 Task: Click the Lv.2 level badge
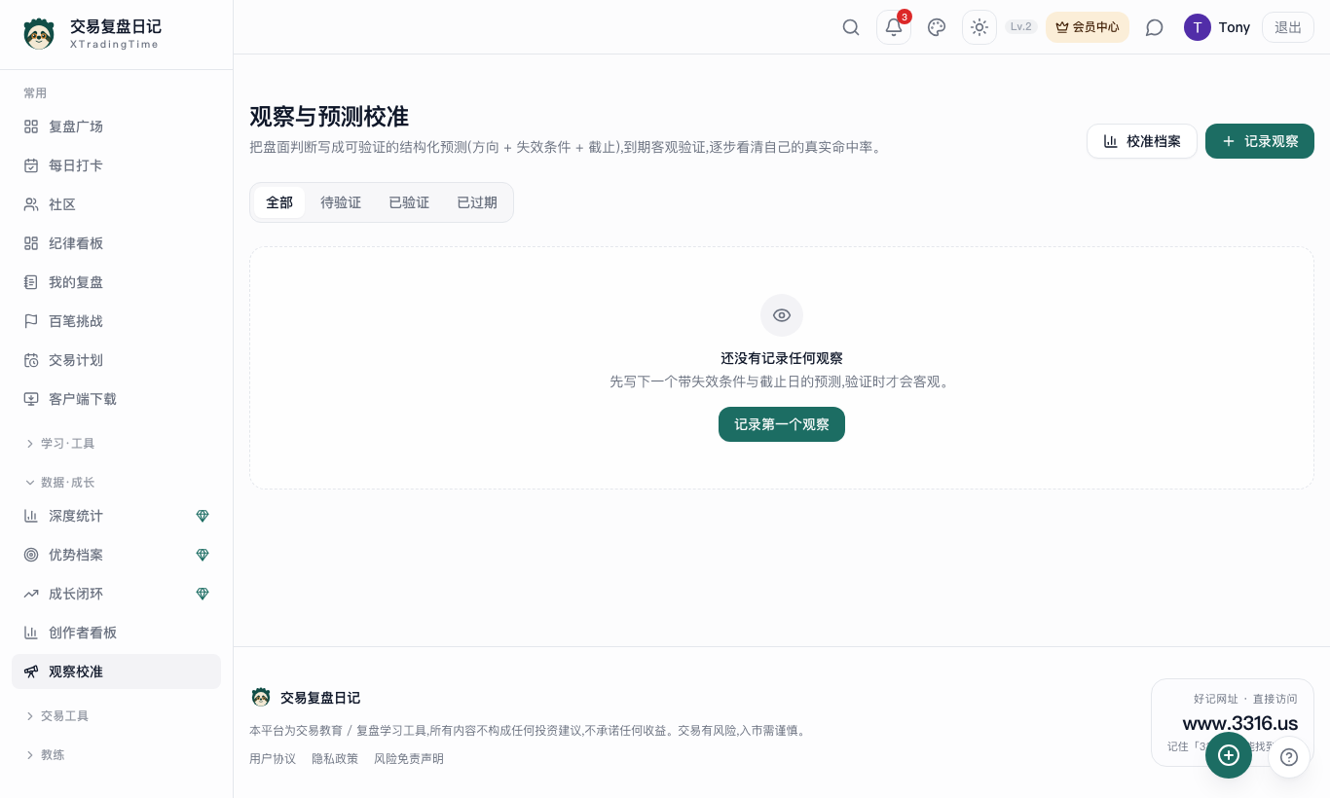1021,27
